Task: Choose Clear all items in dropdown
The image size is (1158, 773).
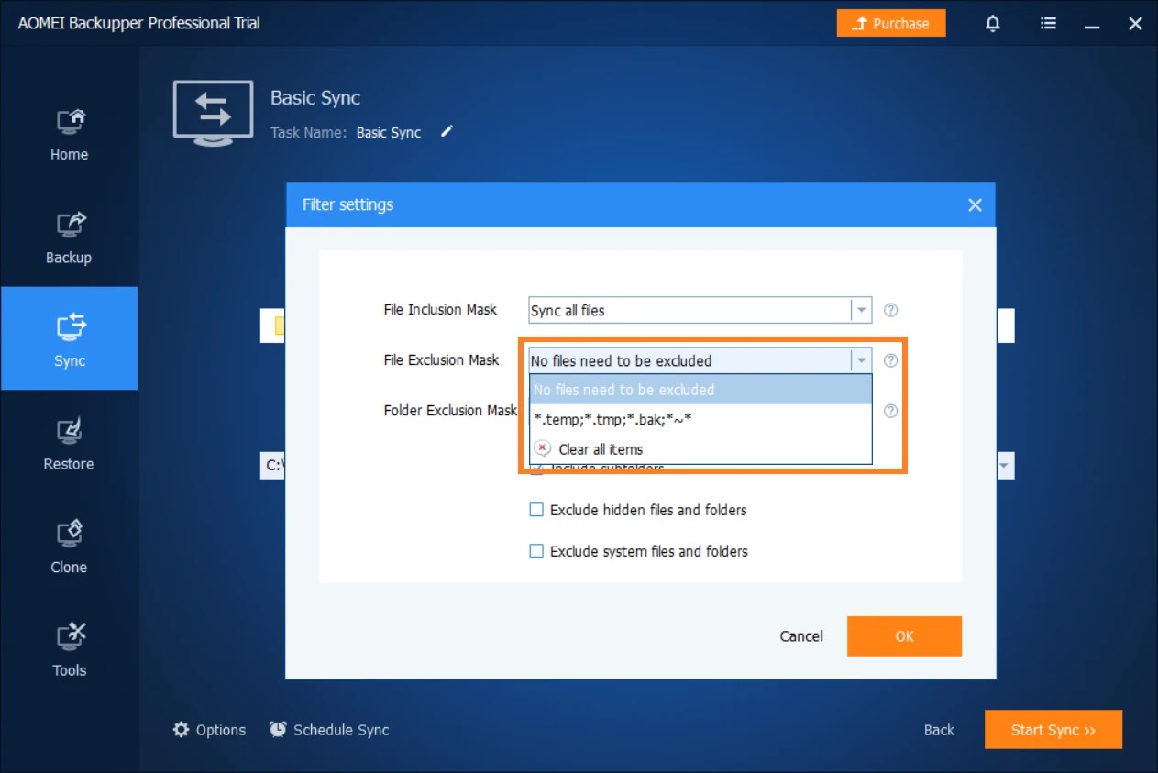Action: click(700, 449)
